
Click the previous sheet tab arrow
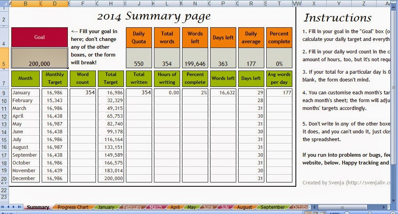point(8,207)
